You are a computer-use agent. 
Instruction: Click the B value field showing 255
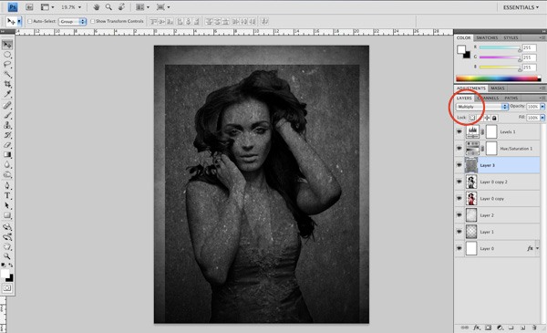[x=529, y=67]
